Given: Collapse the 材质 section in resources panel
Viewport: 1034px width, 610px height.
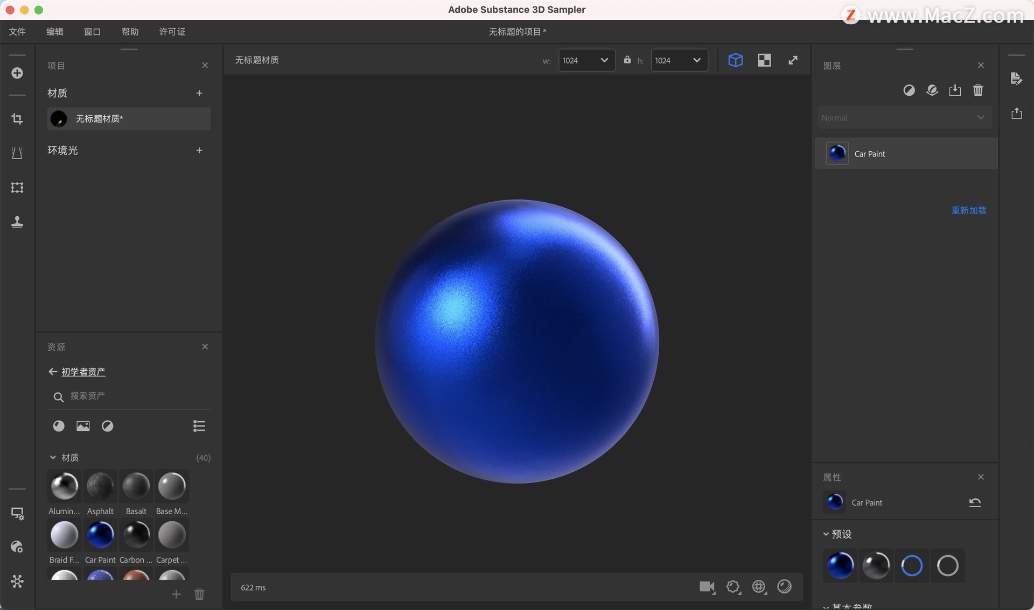Looking at the screenshot, I should pyautogui.click(x=52, y=458).
